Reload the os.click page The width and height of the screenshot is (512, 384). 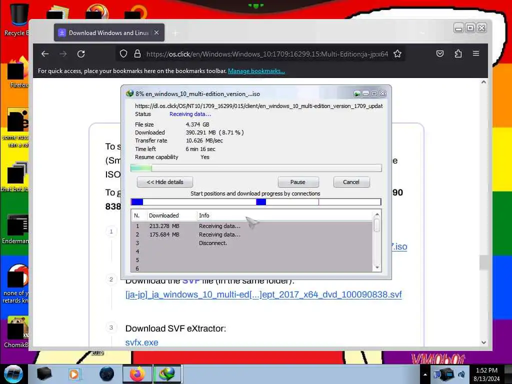click(x=81, y=54)
